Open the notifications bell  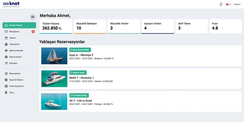(x=221, y=4)
